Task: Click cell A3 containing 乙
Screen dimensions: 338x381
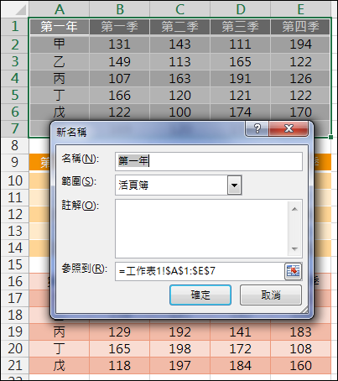Action: (x=59, y=61)
